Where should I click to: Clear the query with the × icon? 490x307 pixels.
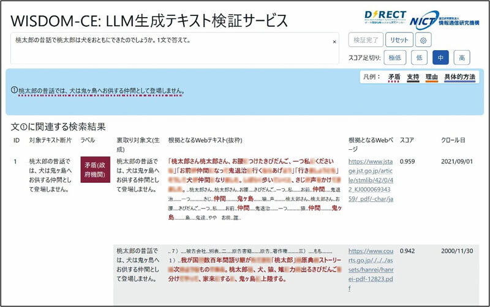[x=334, y=42]
